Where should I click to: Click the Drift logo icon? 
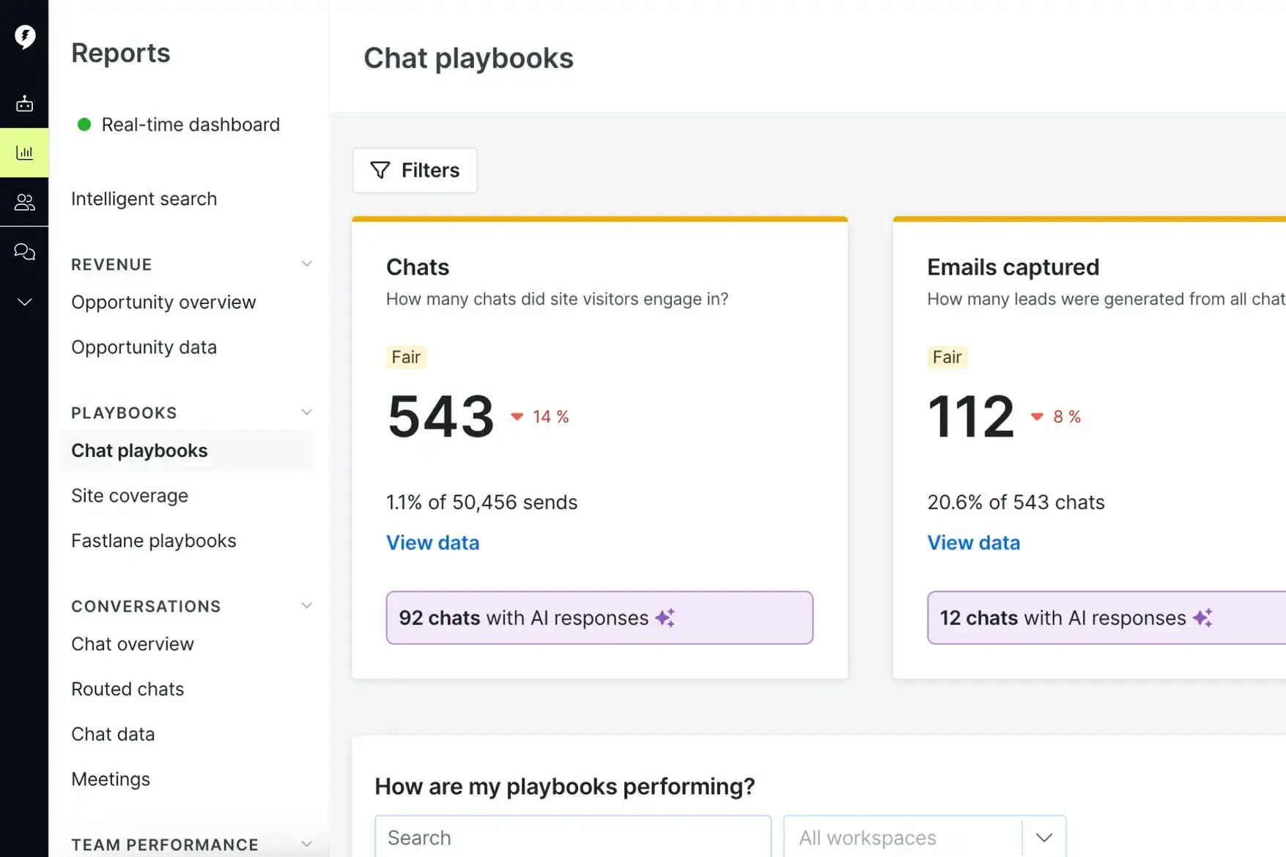(x=25, y=36)
